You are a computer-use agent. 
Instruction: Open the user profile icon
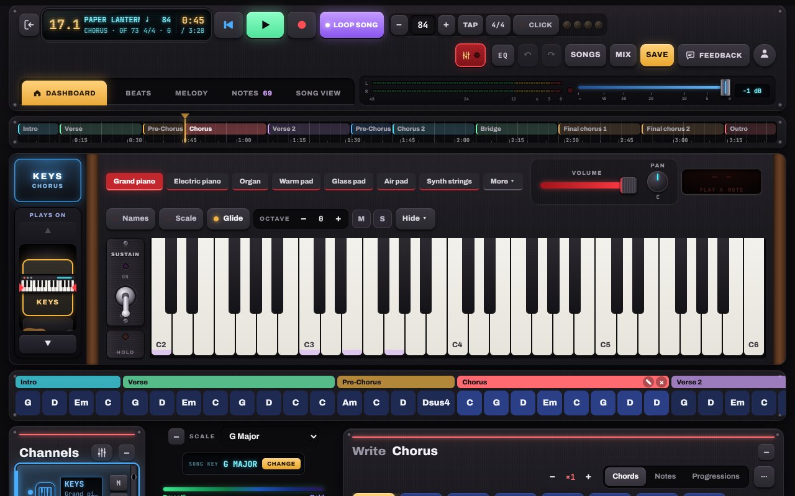(765, 55)
